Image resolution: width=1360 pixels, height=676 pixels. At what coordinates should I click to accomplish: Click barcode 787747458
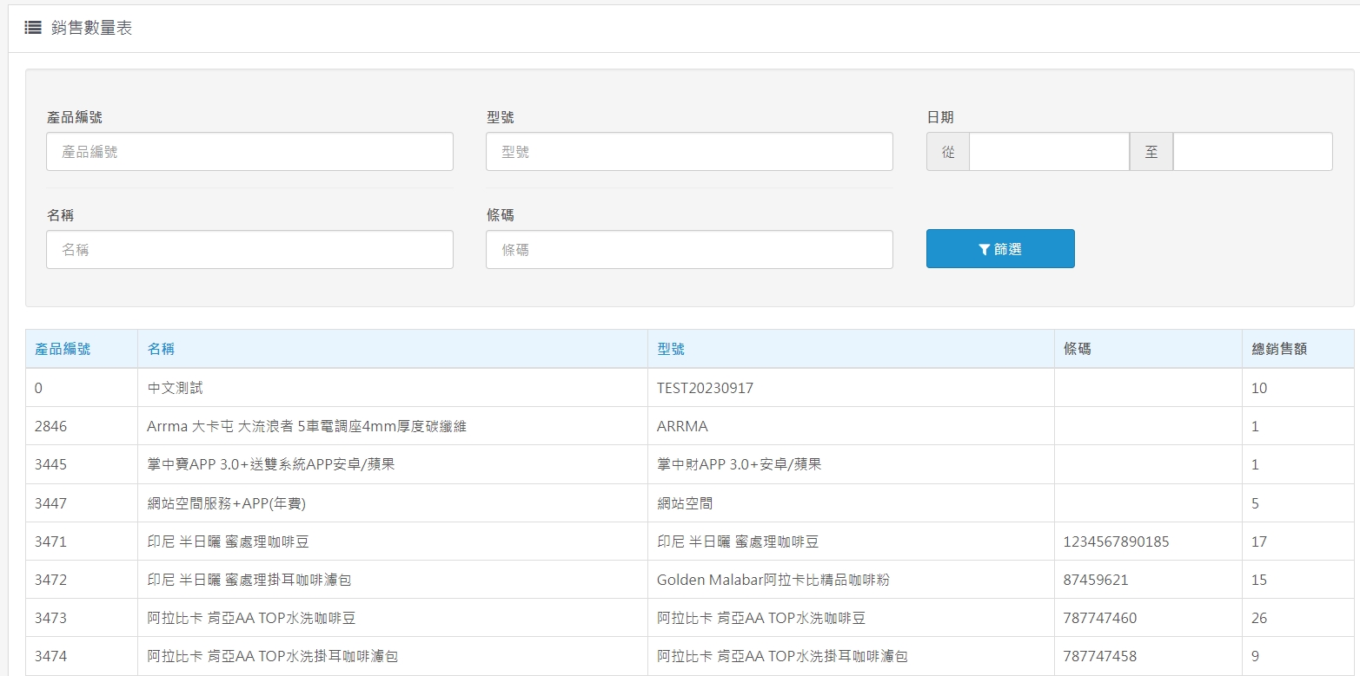click(x=1100, y=656)
